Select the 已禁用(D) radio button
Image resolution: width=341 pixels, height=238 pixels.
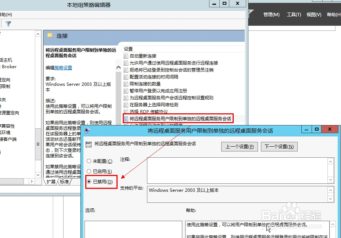[x=89, y=182]
